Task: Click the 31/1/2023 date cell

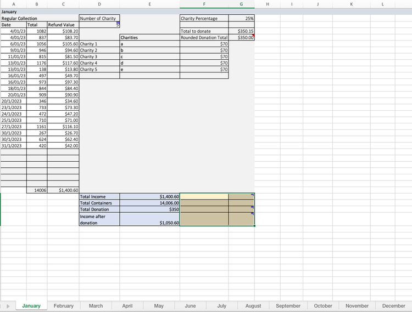Action: [13, 146]
